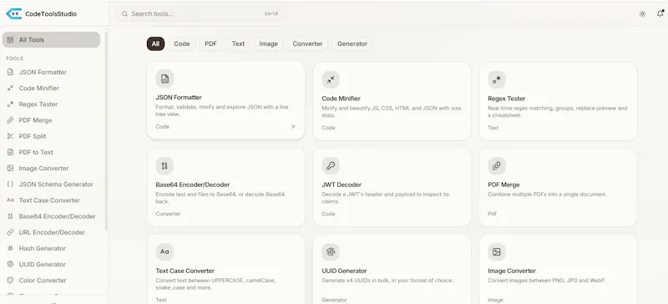Click the Image Converter sidebar icon
Image resolution: width=668 pixels, height=304 pixels.
(x=10, y=168)
